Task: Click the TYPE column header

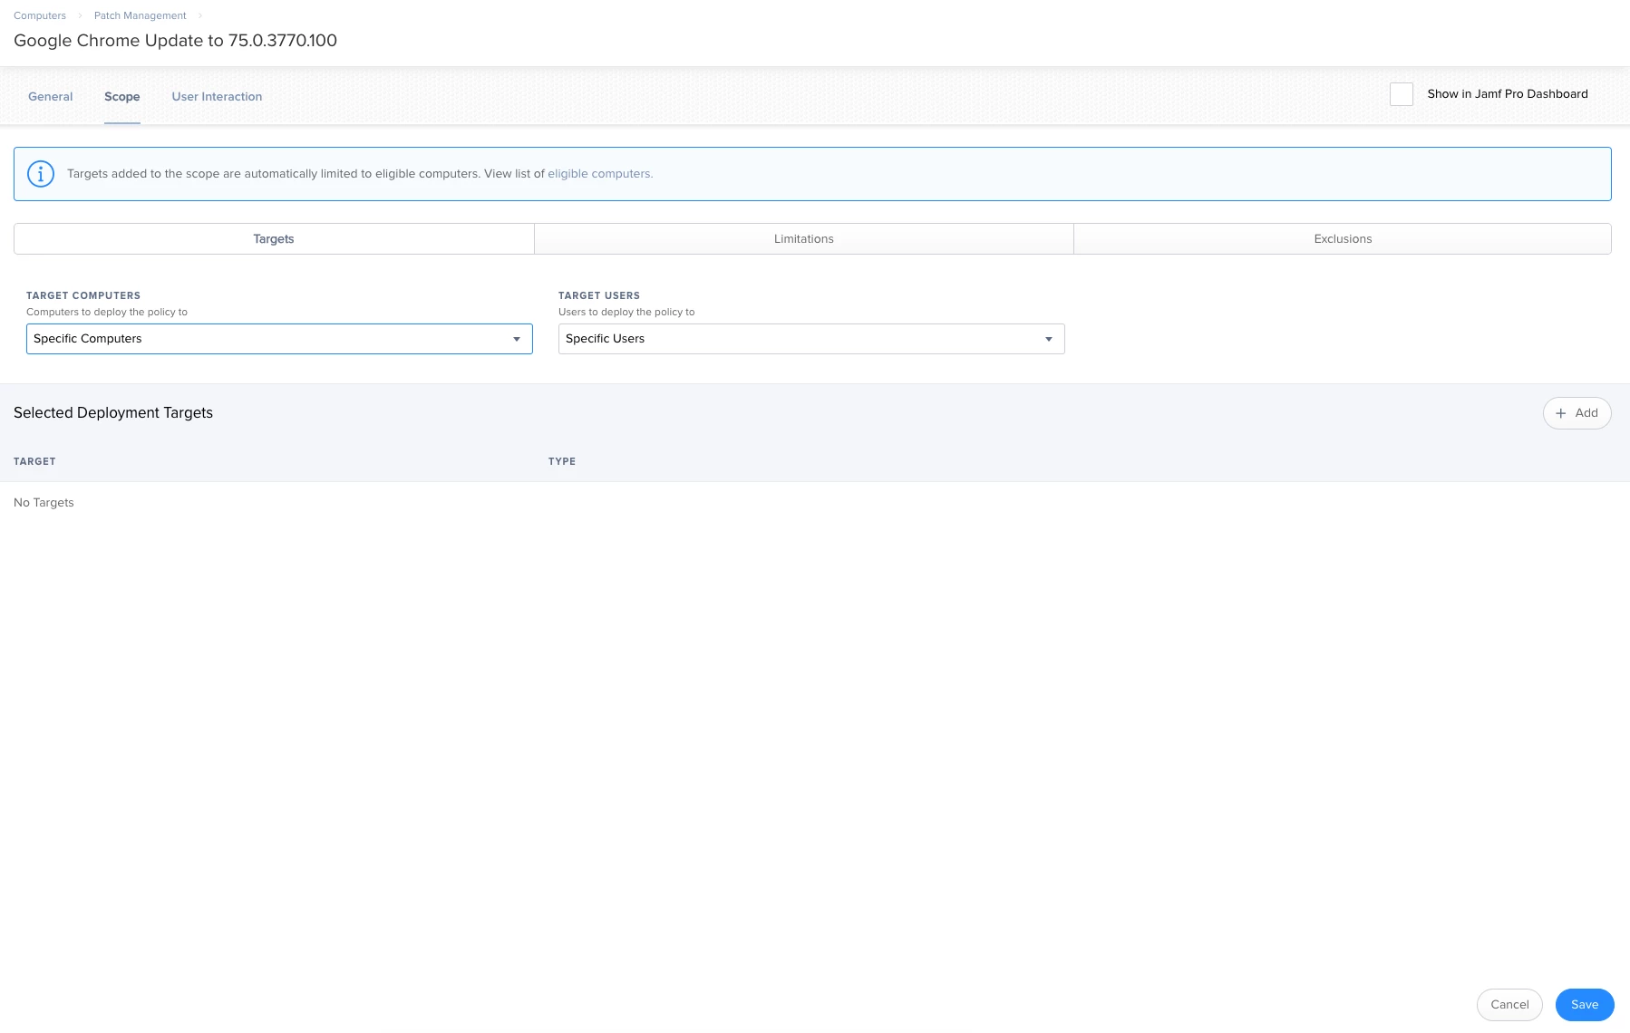Action: pyautogui.click(x=562, y=462)
